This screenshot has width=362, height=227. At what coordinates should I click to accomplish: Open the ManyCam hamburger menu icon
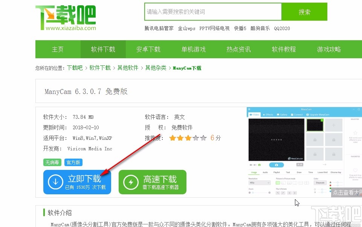[x=249, y=109]
